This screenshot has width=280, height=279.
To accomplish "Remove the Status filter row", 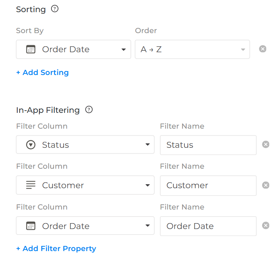I will [x=266, y=144].
